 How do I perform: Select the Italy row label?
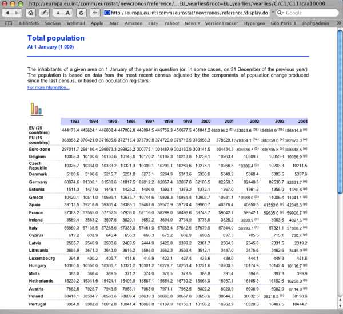coord(33,228)
